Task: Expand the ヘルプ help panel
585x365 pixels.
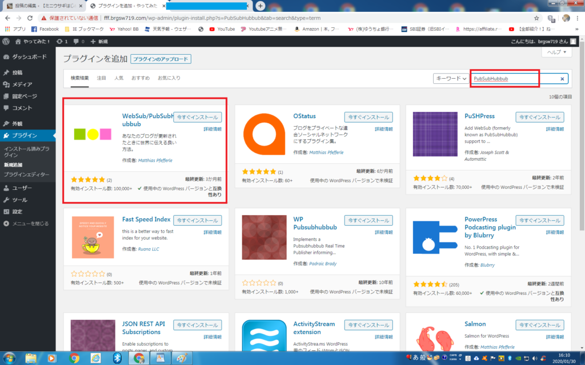Action: point(556,52)
